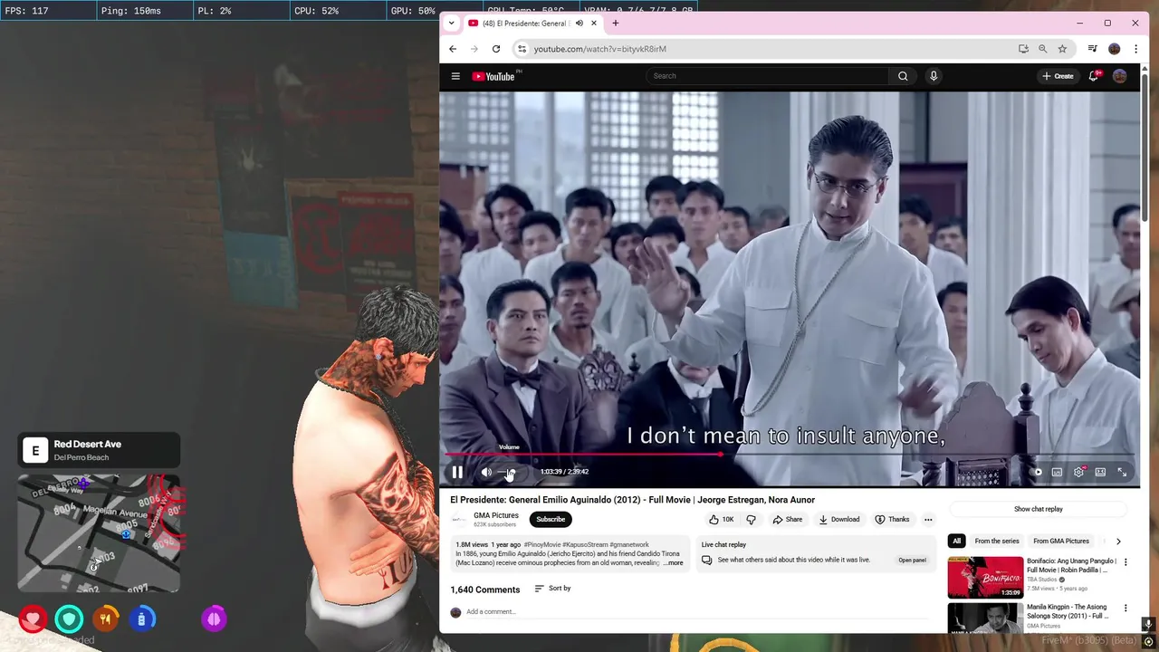Select the All filter chip
Viewport: 1159px width, 652px height.
(x=956, y=541)
